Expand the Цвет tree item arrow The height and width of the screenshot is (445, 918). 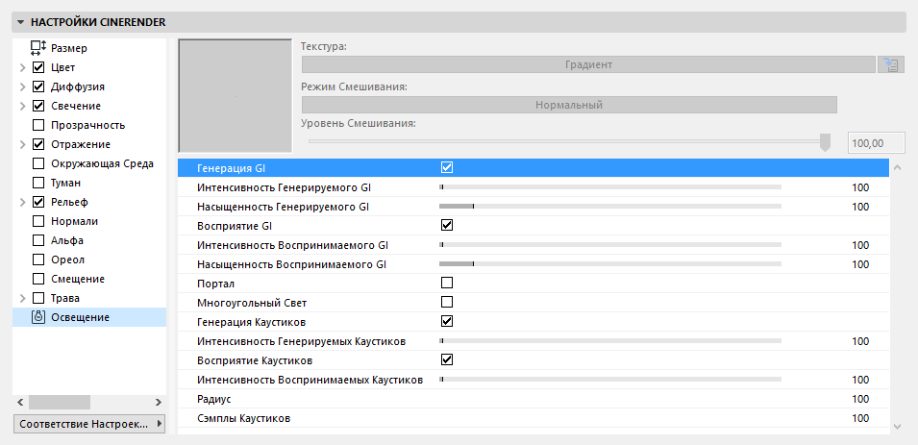pos(22,67)
